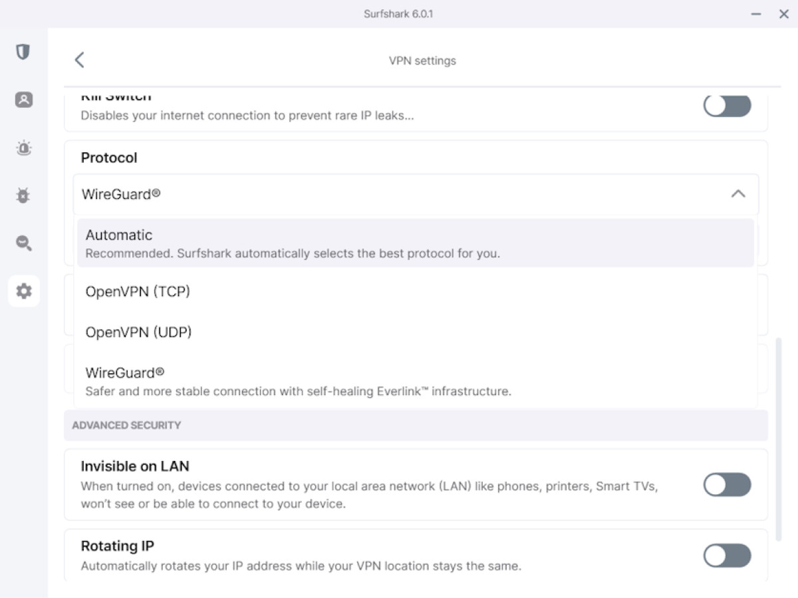Choose OpenVPN (UDP) protocol

pos(416,332)
